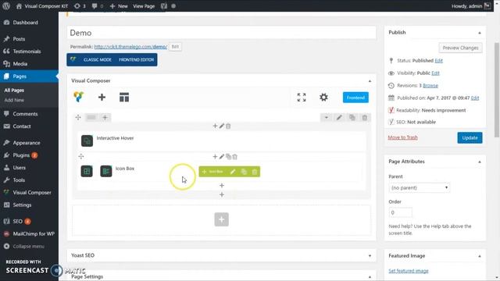Image resolution: width=500 pixels, height=281 pixels.
Task: Change the row column layout icon
Action: [91, 118]
